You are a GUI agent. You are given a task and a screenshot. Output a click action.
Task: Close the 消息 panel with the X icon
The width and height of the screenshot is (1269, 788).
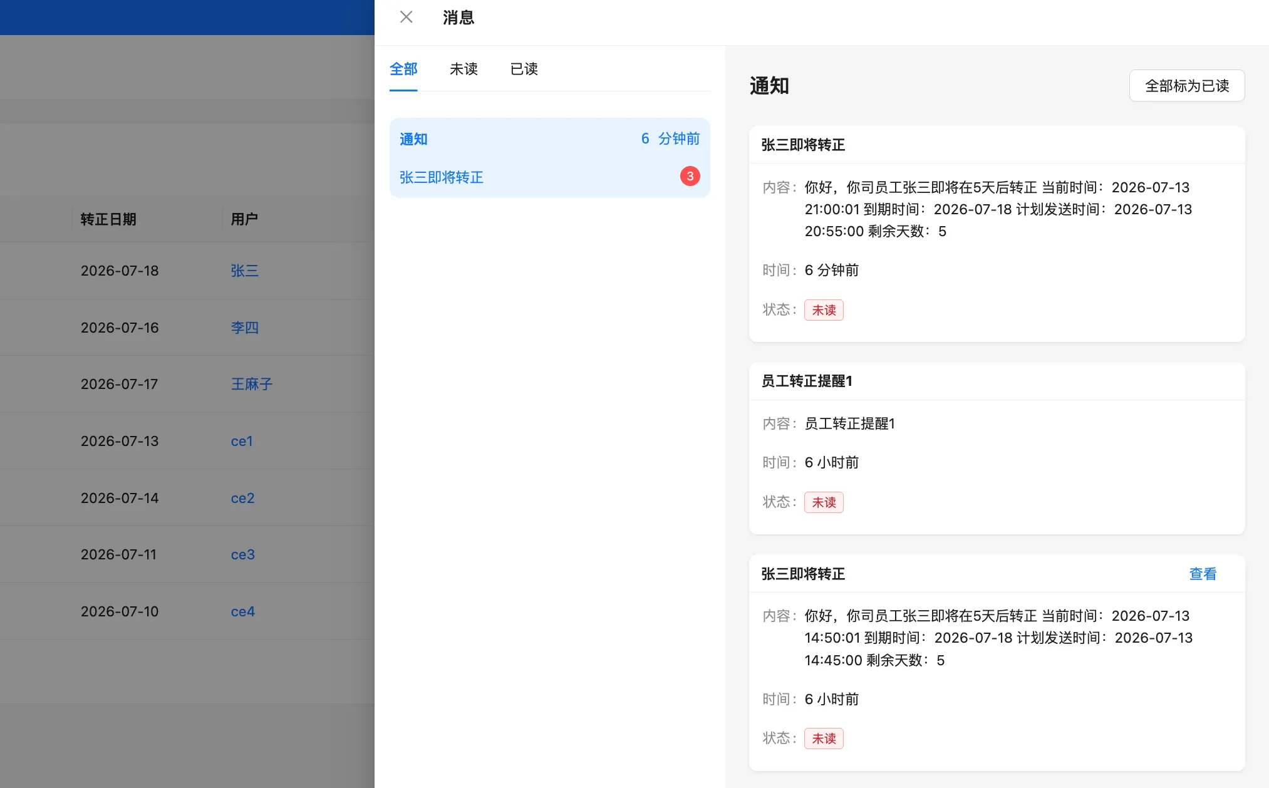(407, 17)
